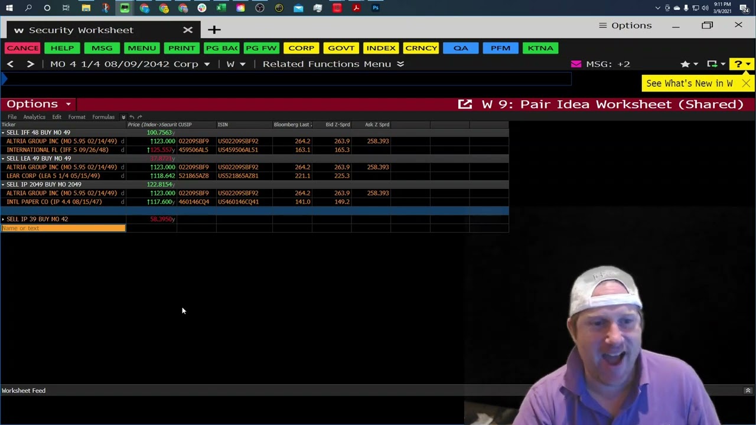The width and height of the screenshot is (756, 425).
Task: Open the notification center with 24 badge
Action: click(744, 8)
